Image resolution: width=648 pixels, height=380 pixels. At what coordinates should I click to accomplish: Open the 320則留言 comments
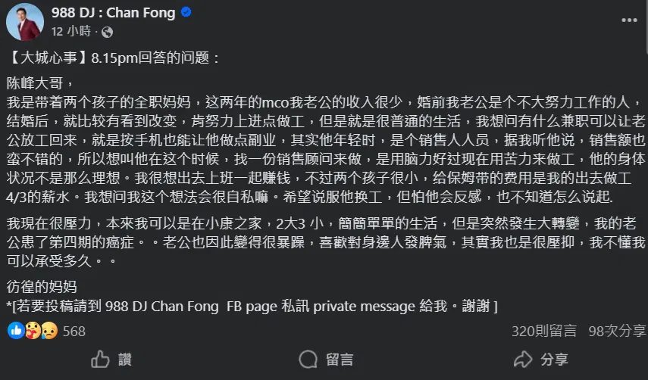point(544,331)
